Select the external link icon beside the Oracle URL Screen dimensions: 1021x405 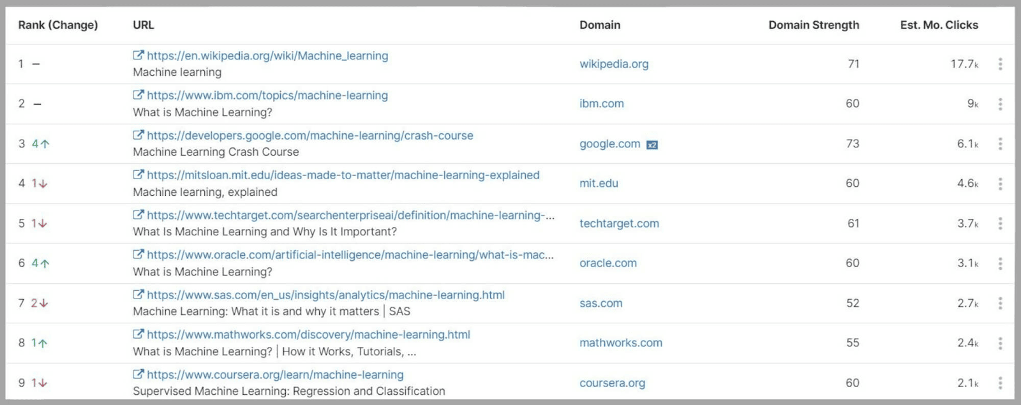138,254
